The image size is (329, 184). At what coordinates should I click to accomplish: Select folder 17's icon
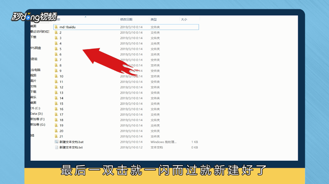point(56,114)
